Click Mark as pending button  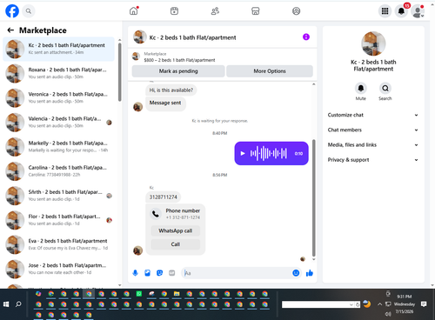coord(178,71)
